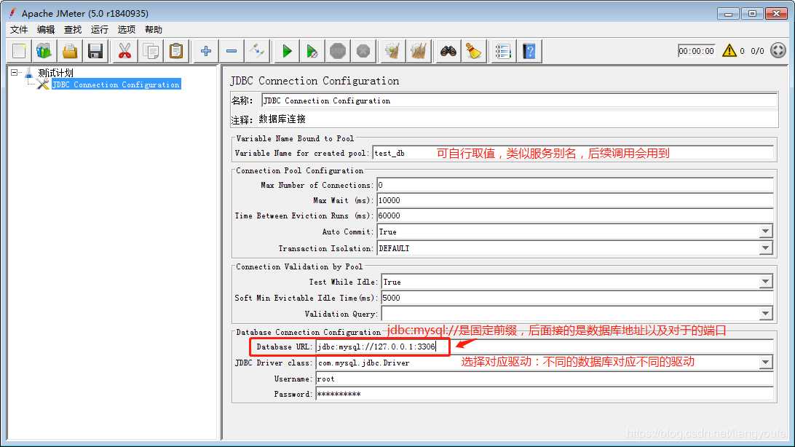Click the New test plan icon
This screenshot has height=447, width=795.
point(19,51)
